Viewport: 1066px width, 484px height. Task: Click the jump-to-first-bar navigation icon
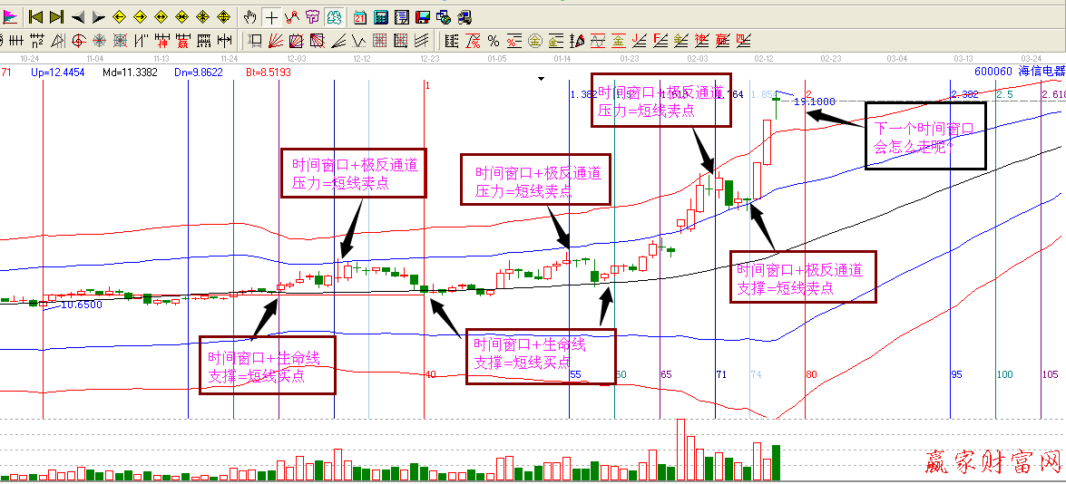(35, 17)
